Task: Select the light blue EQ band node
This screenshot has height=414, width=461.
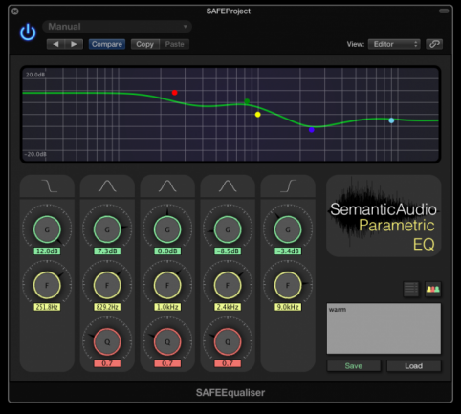Action: 391,120
